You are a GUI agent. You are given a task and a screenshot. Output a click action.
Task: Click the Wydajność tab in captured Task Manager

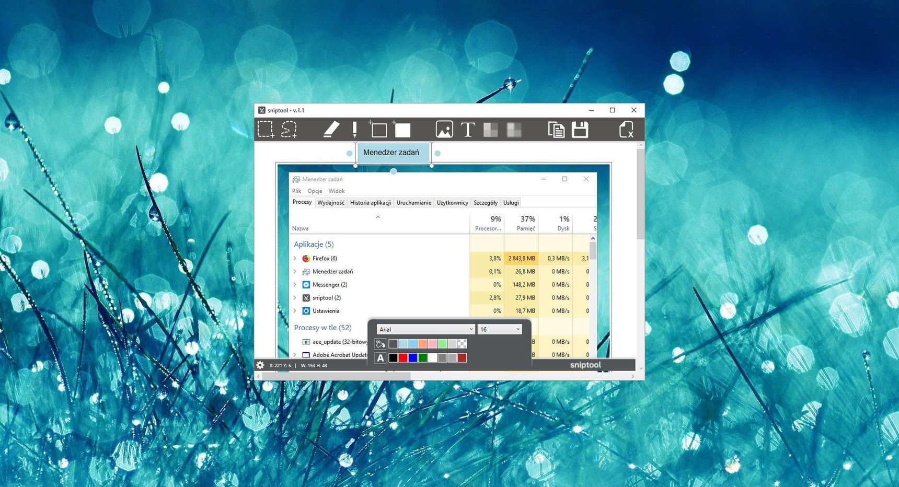tap(331, 203)
